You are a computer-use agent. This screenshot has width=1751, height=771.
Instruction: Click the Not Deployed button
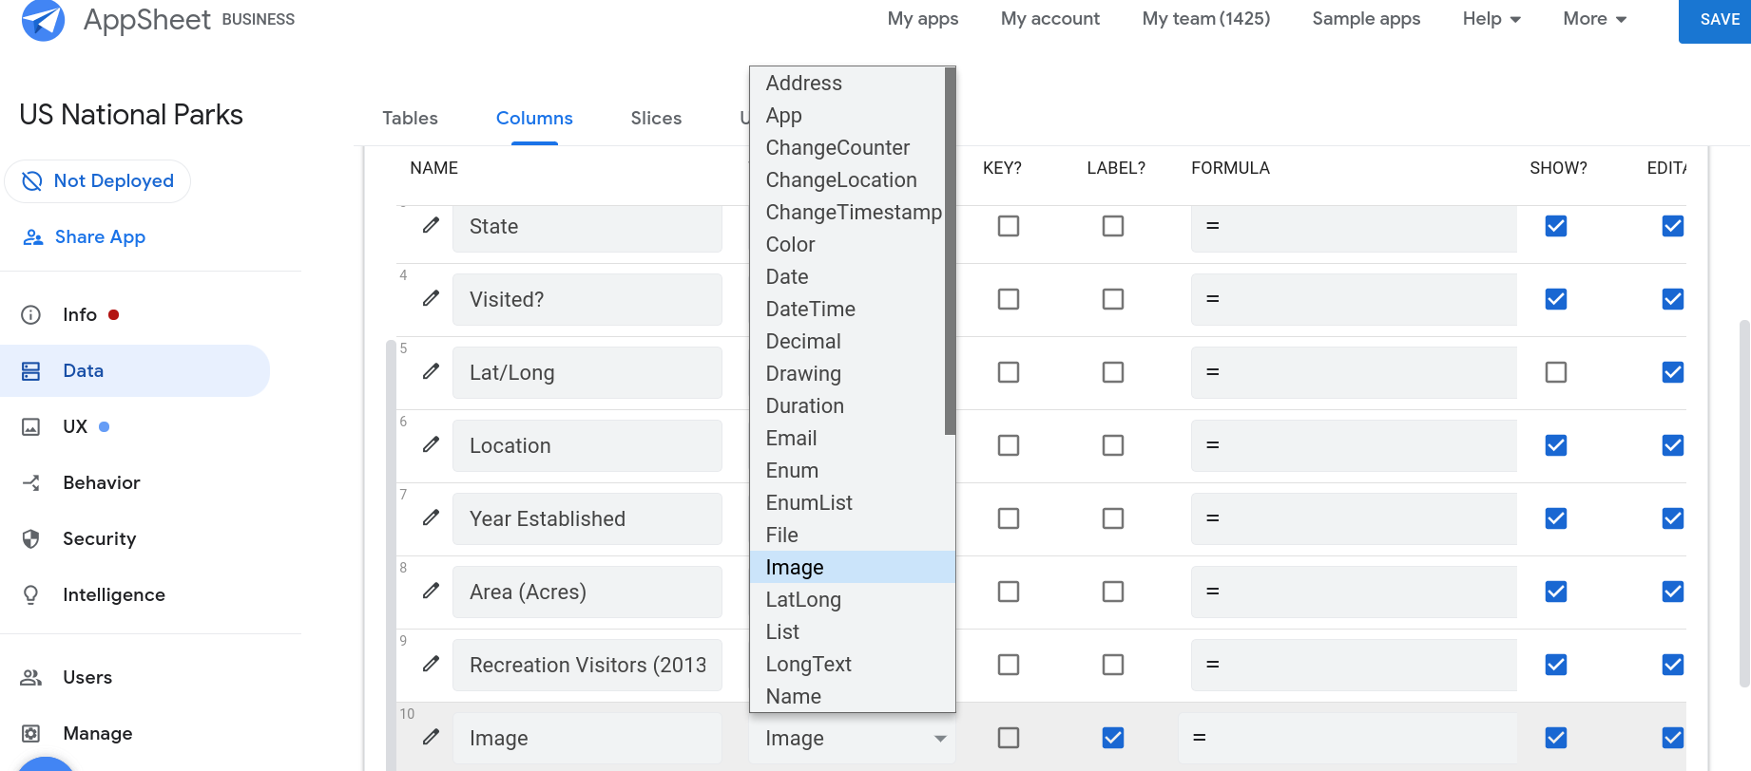(98, 181)
